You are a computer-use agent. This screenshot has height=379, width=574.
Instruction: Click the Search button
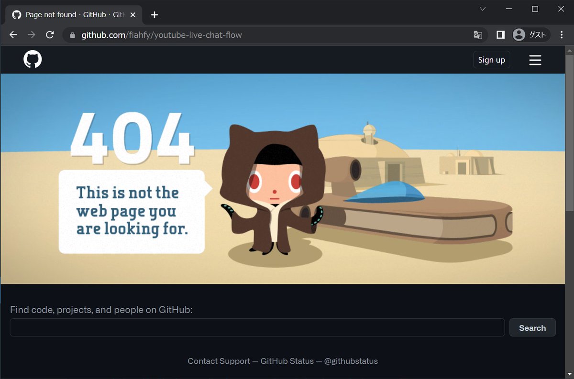pos(532,328)
